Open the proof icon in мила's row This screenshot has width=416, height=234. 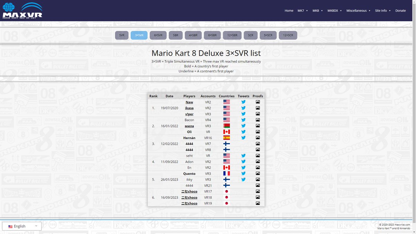point(258,126)
